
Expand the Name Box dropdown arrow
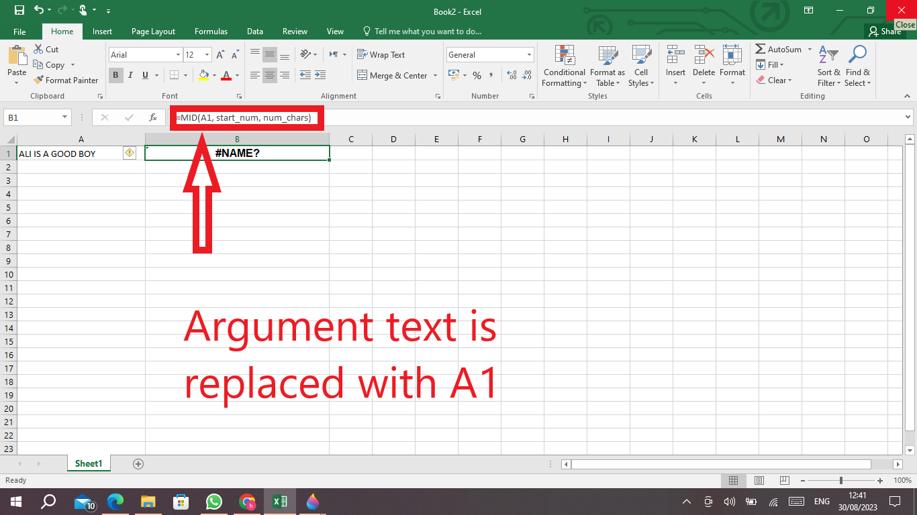click(65, 117)
